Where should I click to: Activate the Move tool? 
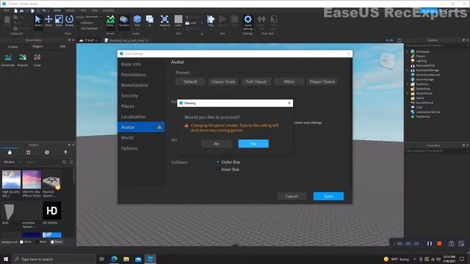[48, 21]
